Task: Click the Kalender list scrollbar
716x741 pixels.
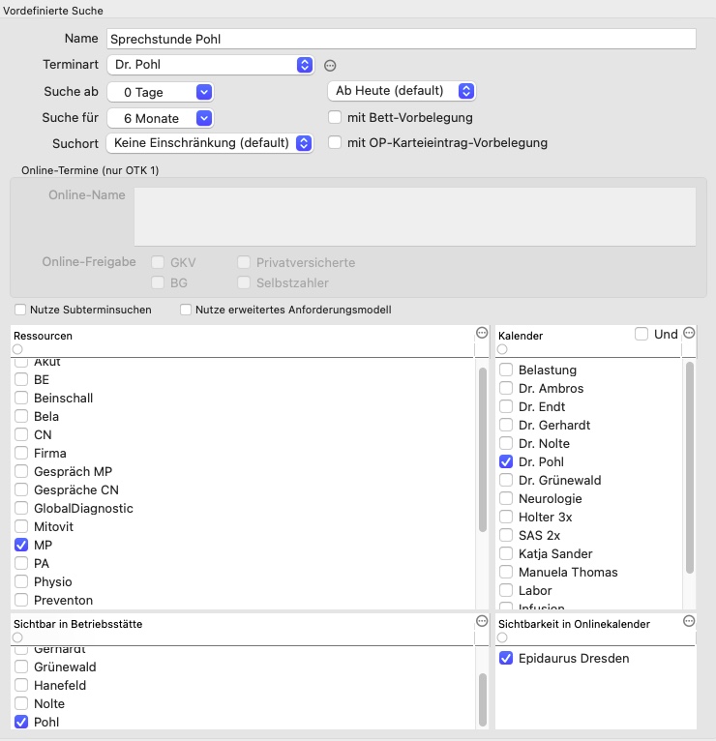Action: (x=690, y=468)
